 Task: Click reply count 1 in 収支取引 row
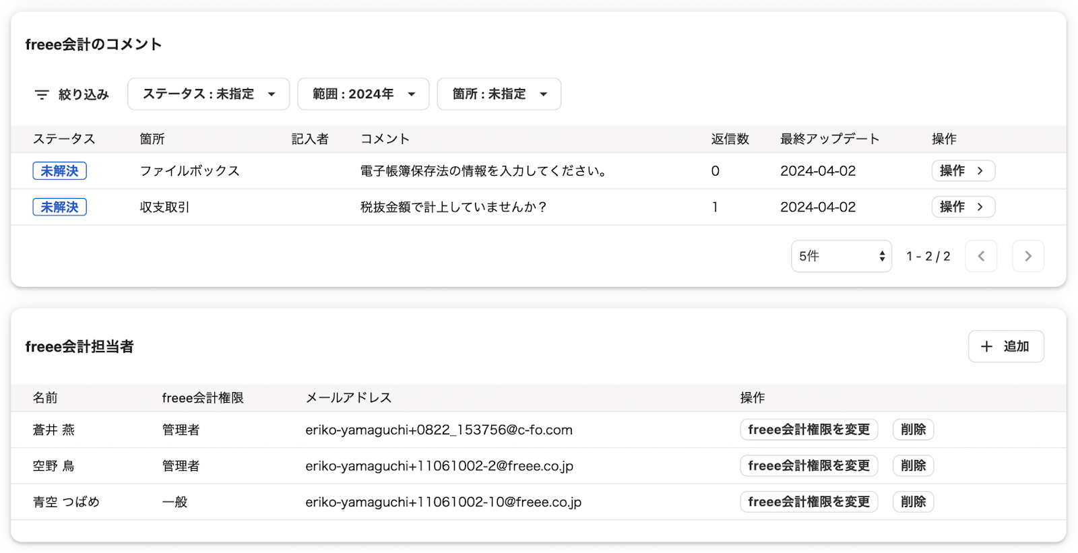(715, 207)
